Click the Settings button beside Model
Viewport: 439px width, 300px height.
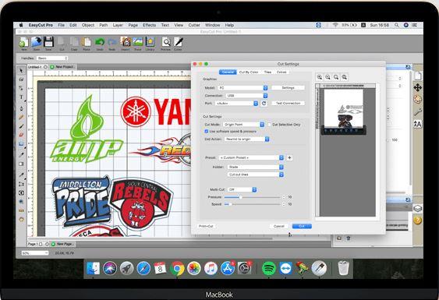click(288, 88)
